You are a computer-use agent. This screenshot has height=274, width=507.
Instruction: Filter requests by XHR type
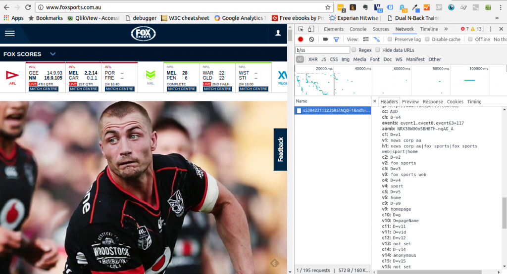[313, 59]
